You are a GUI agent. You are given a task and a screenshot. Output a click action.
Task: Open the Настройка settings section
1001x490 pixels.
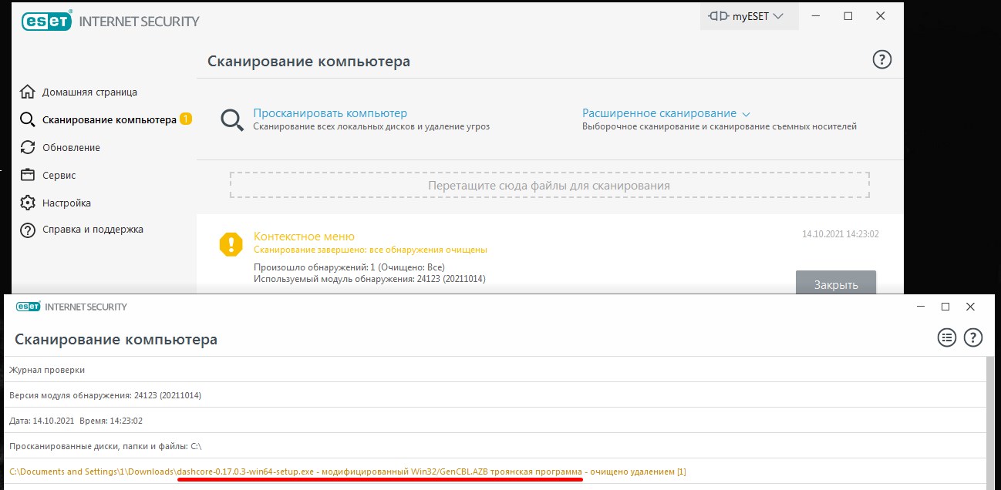tap(66, 203)
